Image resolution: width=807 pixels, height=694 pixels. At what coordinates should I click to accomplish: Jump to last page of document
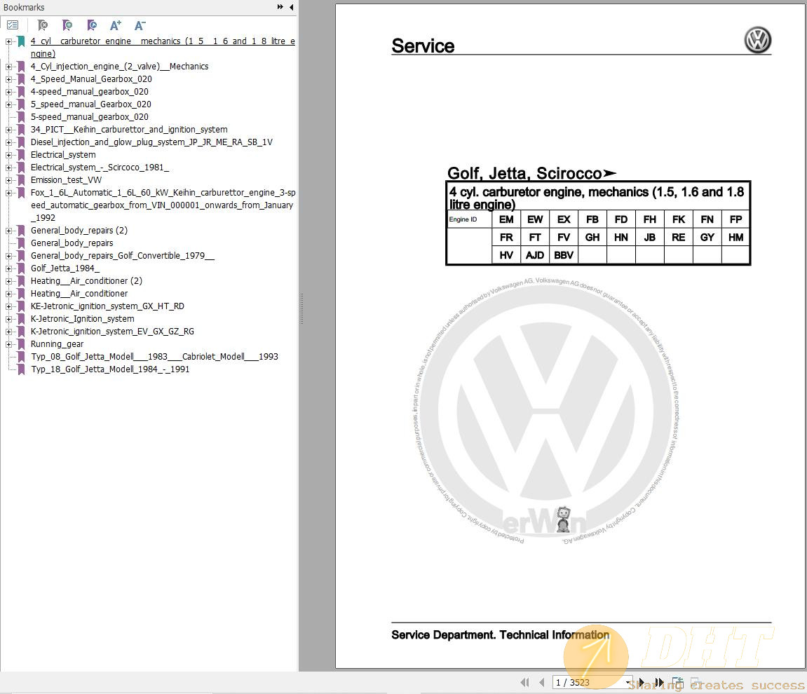tap(659, 682)
